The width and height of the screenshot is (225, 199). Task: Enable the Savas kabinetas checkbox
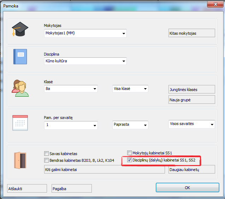[46, 154]
